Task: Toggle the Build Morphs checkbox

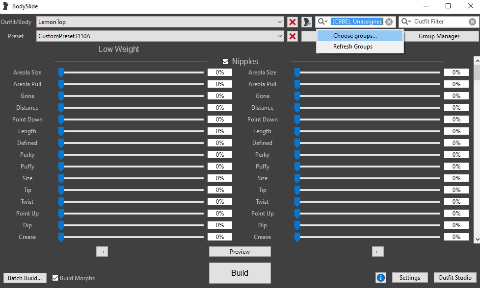Action: 55,278
